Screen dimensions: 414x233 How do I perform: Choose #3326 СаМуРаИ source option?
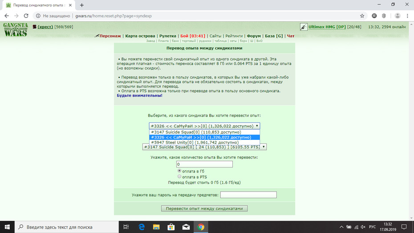pyautogui.click(x=204, y=137)
